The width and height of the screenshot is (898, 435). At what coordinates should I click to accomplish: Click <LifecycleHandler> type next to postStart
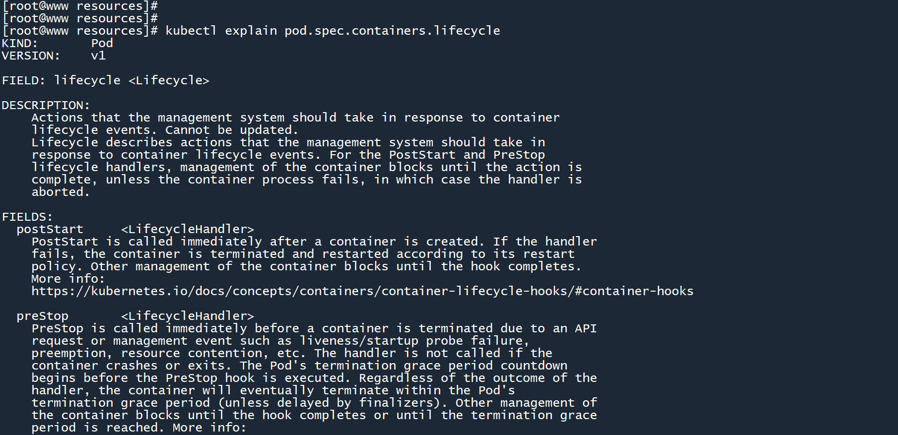(x=187, y=229)
